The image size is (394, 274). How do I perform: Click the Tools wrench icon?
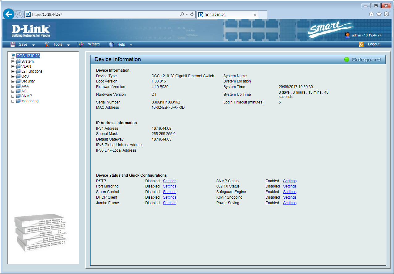pos(47,44)
